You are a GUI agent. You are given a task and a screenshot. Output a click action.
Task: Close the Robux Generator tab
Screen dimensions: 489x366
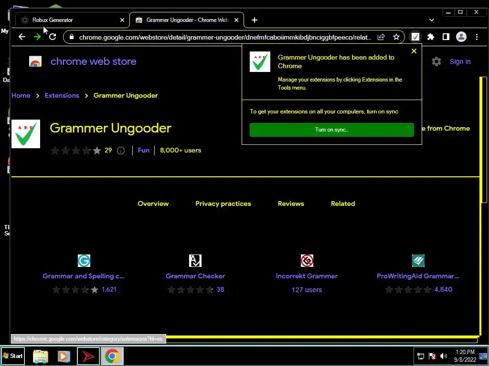tap(122, 20)
